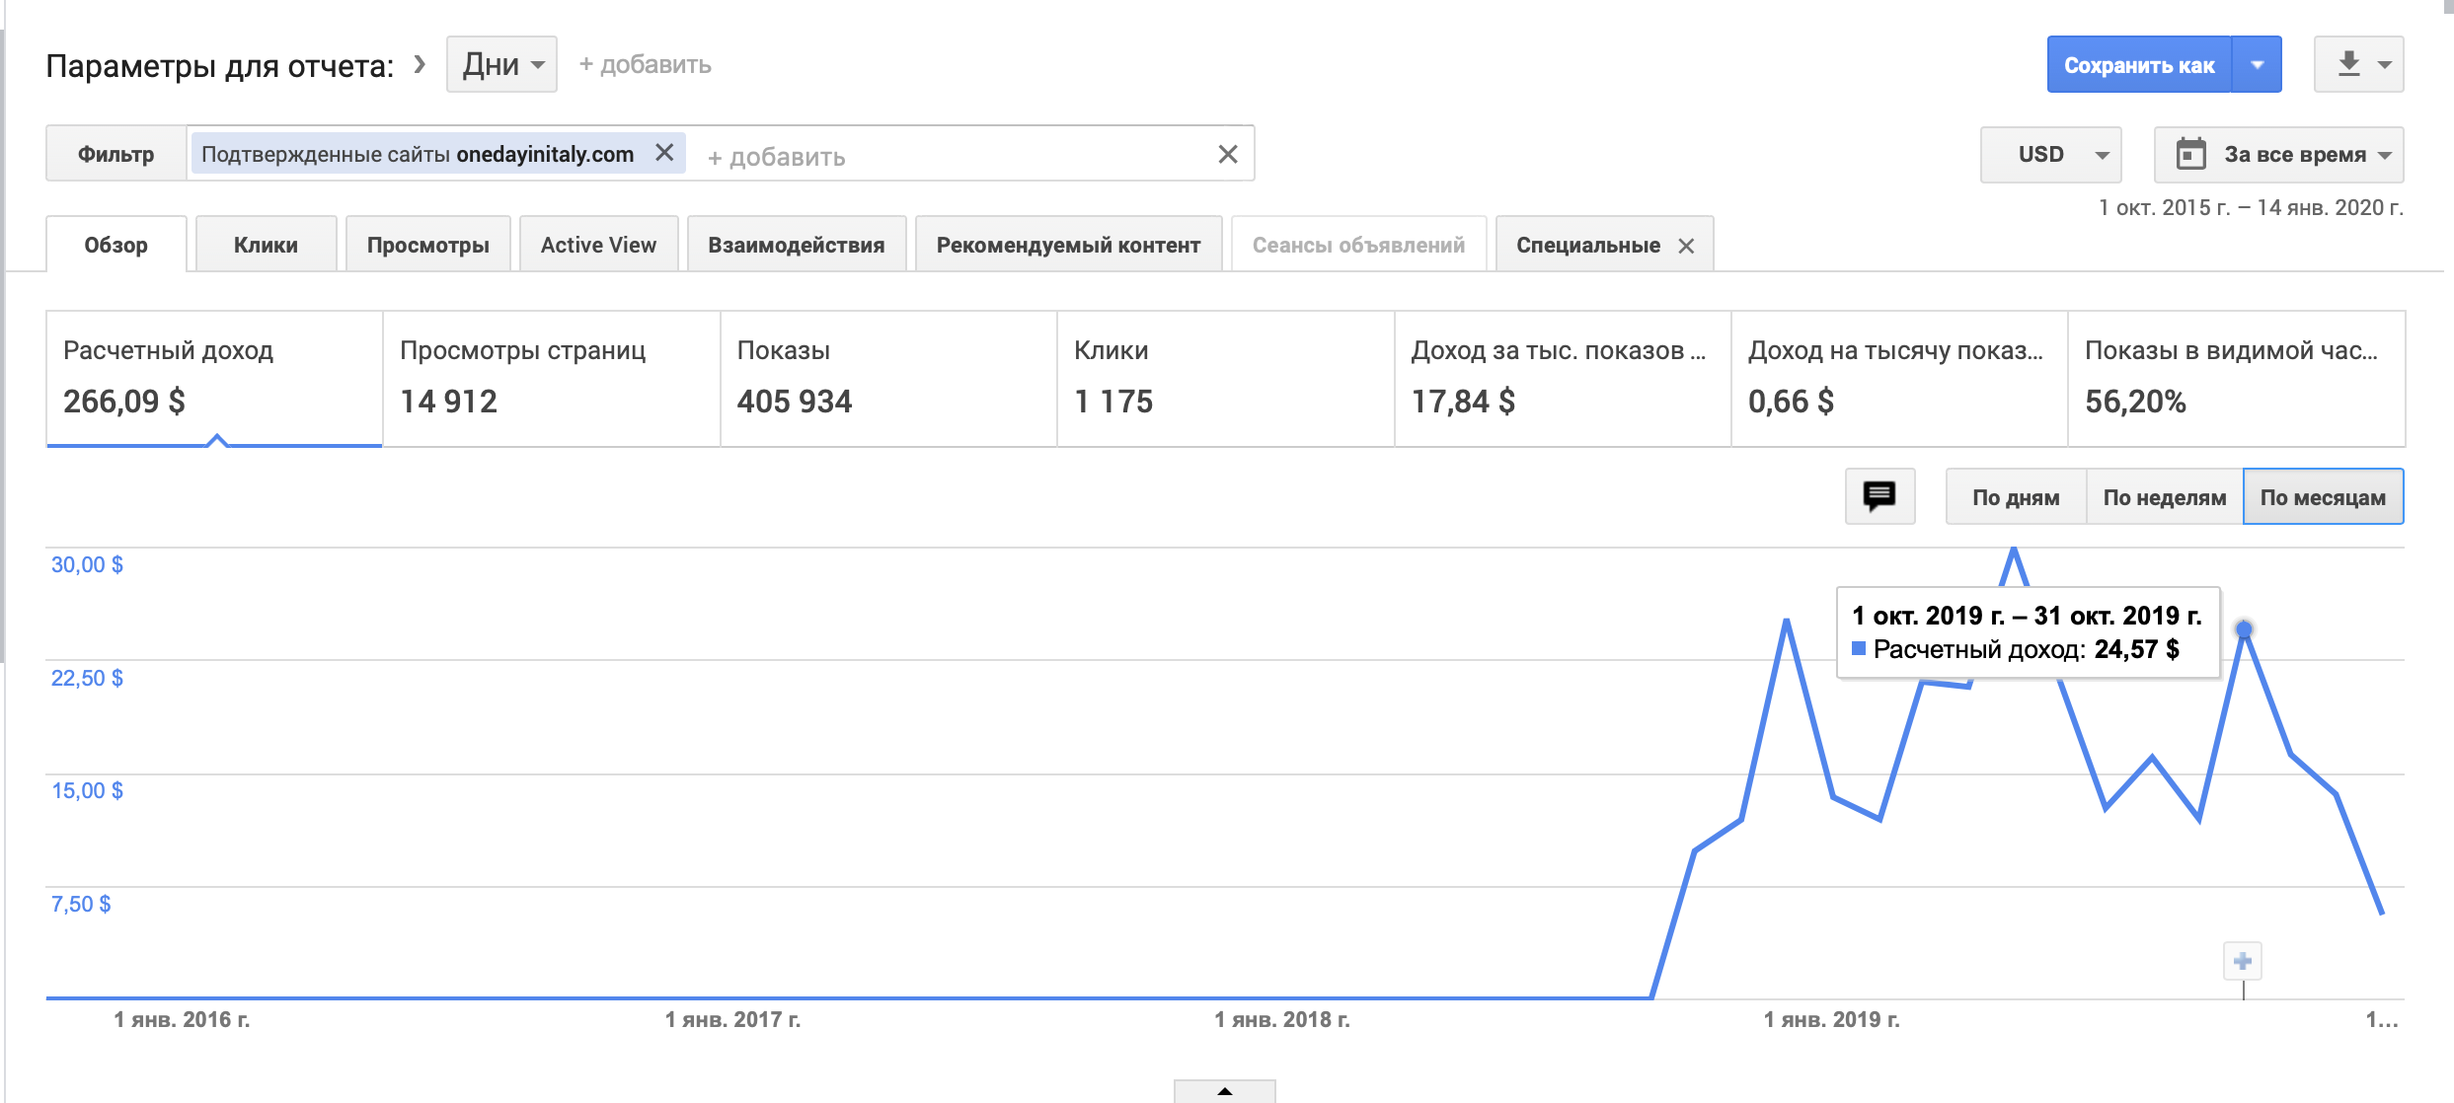
Task: Click October 2019 data point on chart
Action: [2244, 629]
